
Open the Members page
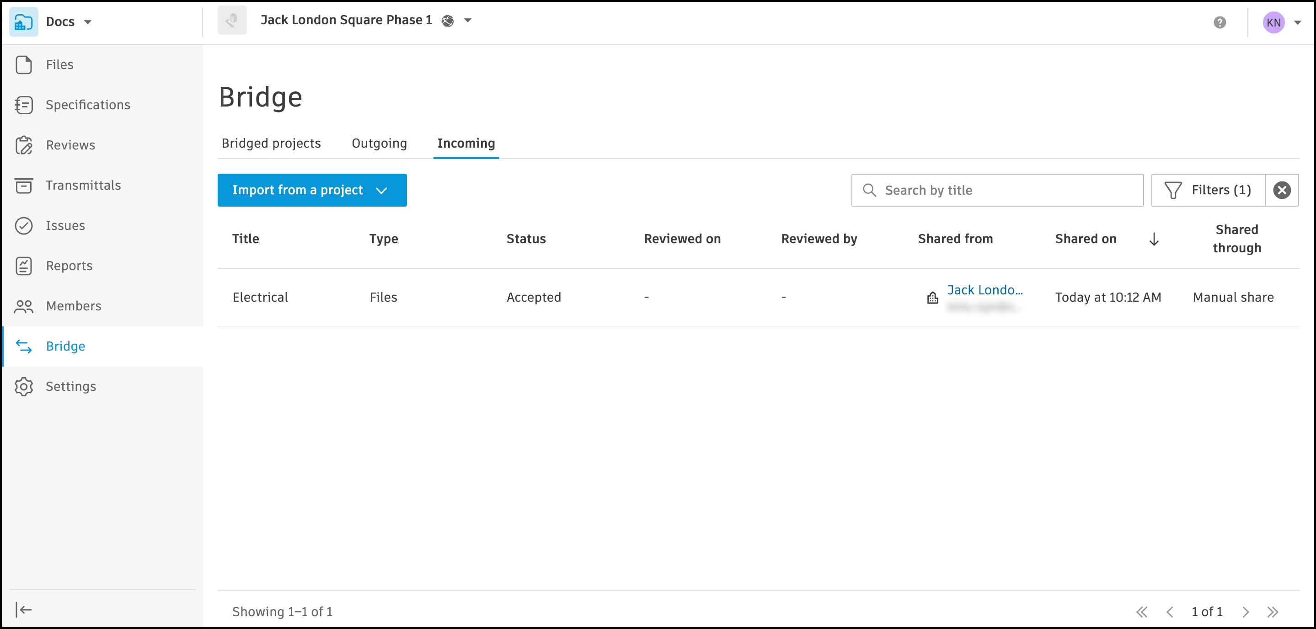click(x=73, y=306)
